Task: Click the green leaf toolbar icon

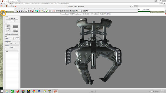Action: (47, 11)
